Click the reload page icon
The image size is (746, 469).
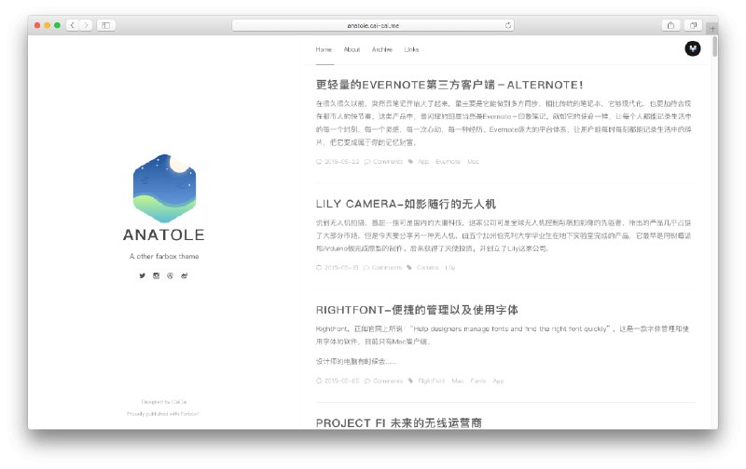[x=508, y=25]
